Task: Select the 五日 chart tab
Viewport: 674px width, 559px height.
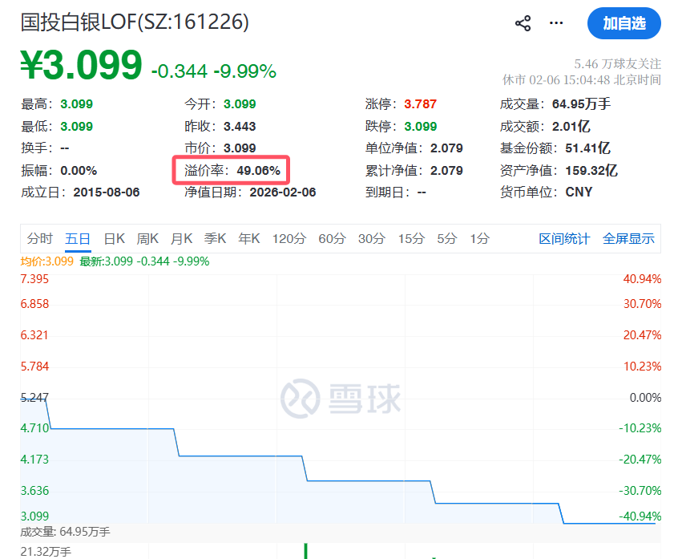Action: point(78,238)
